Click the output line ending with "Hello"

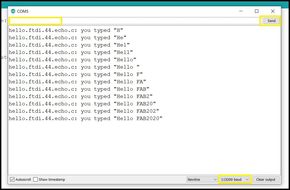[x=73, y=60]
